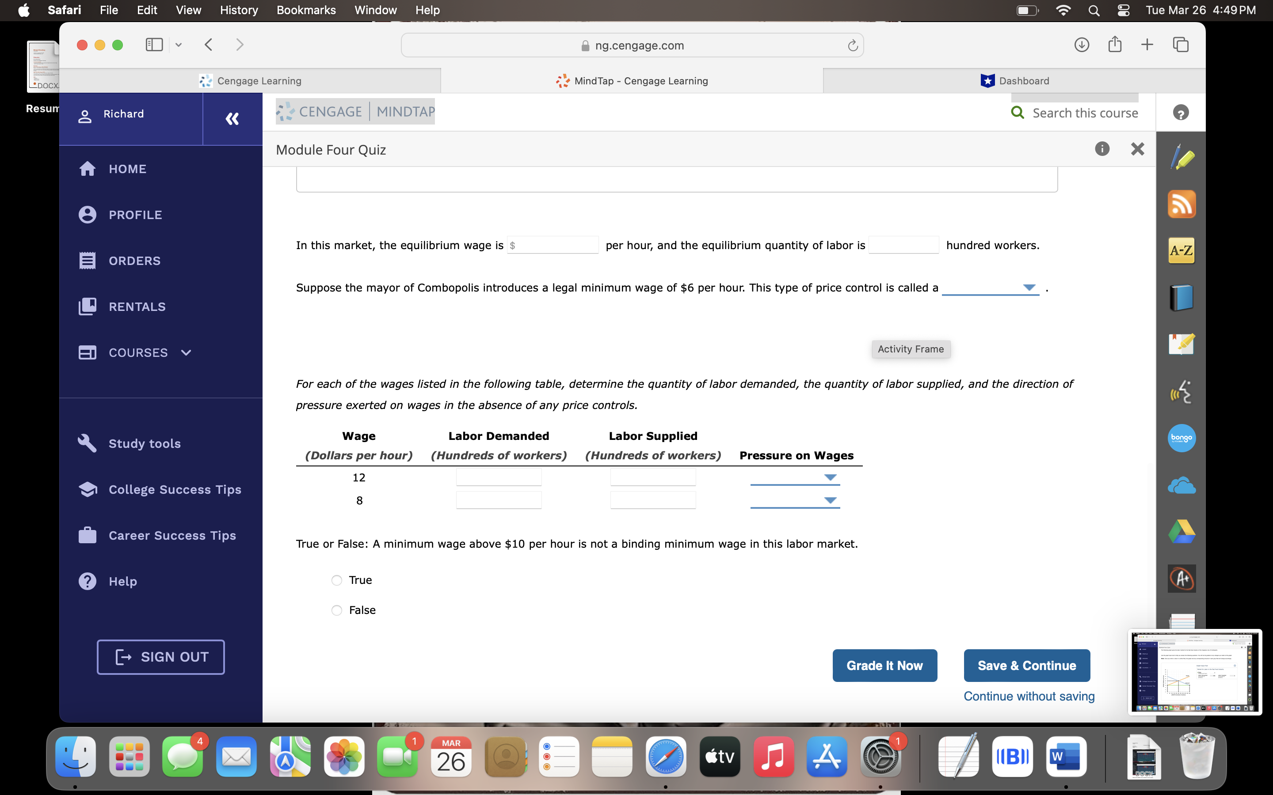Open Pressure on Wages dropdown for wage 8

pos(795,500)
